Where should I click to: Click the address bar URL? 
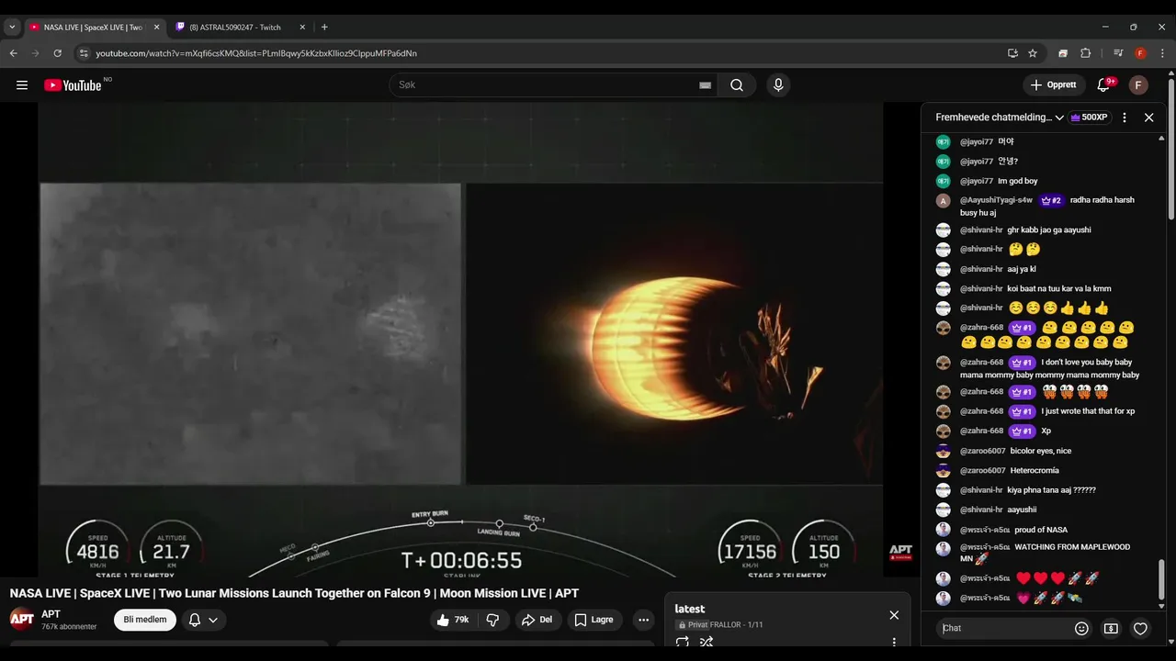coord(256,53)
